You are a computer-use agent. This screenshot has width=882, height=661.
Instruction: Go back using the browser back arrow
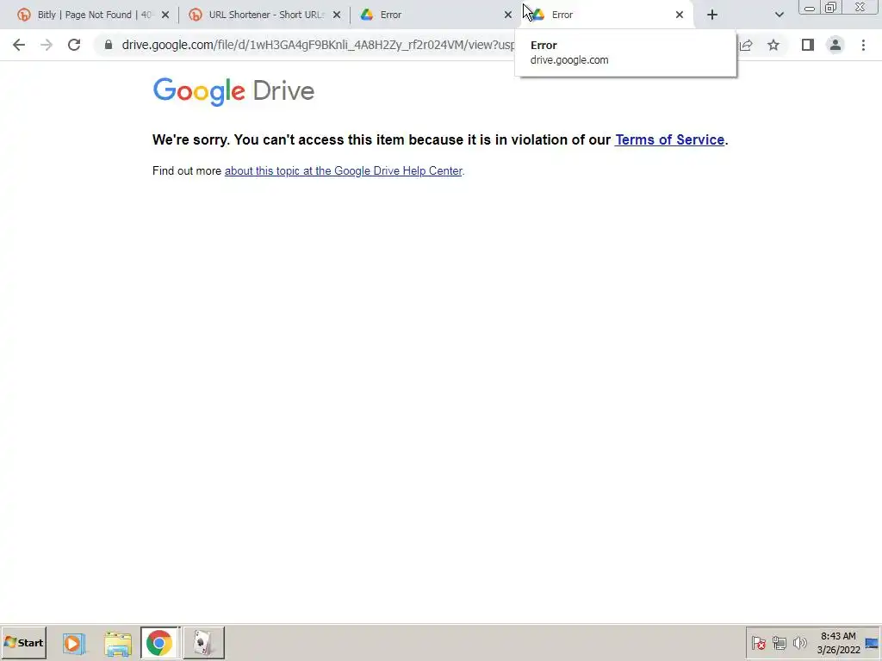[19, 45]
